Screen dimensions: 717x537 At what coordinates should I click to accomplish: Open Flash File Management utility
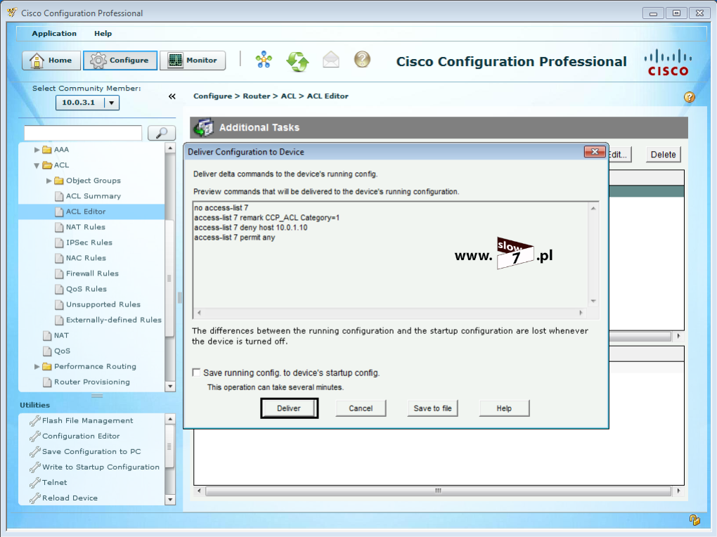(x=87, y=421)
